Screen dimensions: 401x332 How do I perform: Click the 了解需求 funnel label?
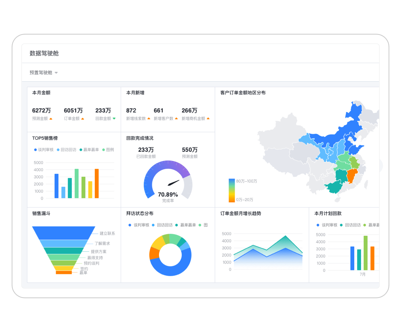(103, 243)
